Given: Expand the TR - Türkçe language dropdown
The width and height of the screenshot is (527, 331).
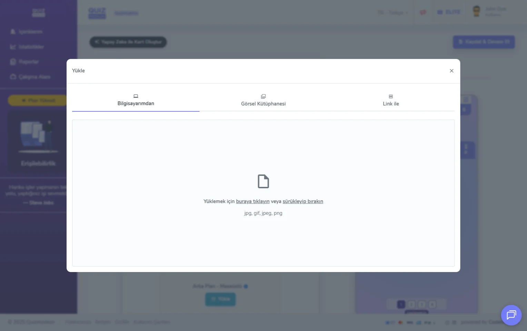Looking at the screenshot, I should [x=392, y=13].
